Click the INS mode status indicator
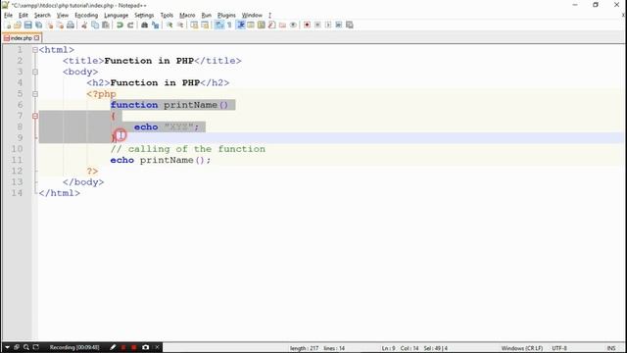Image resolution: width=627 pixels, height=353 pixels. (x=611, y=348)
